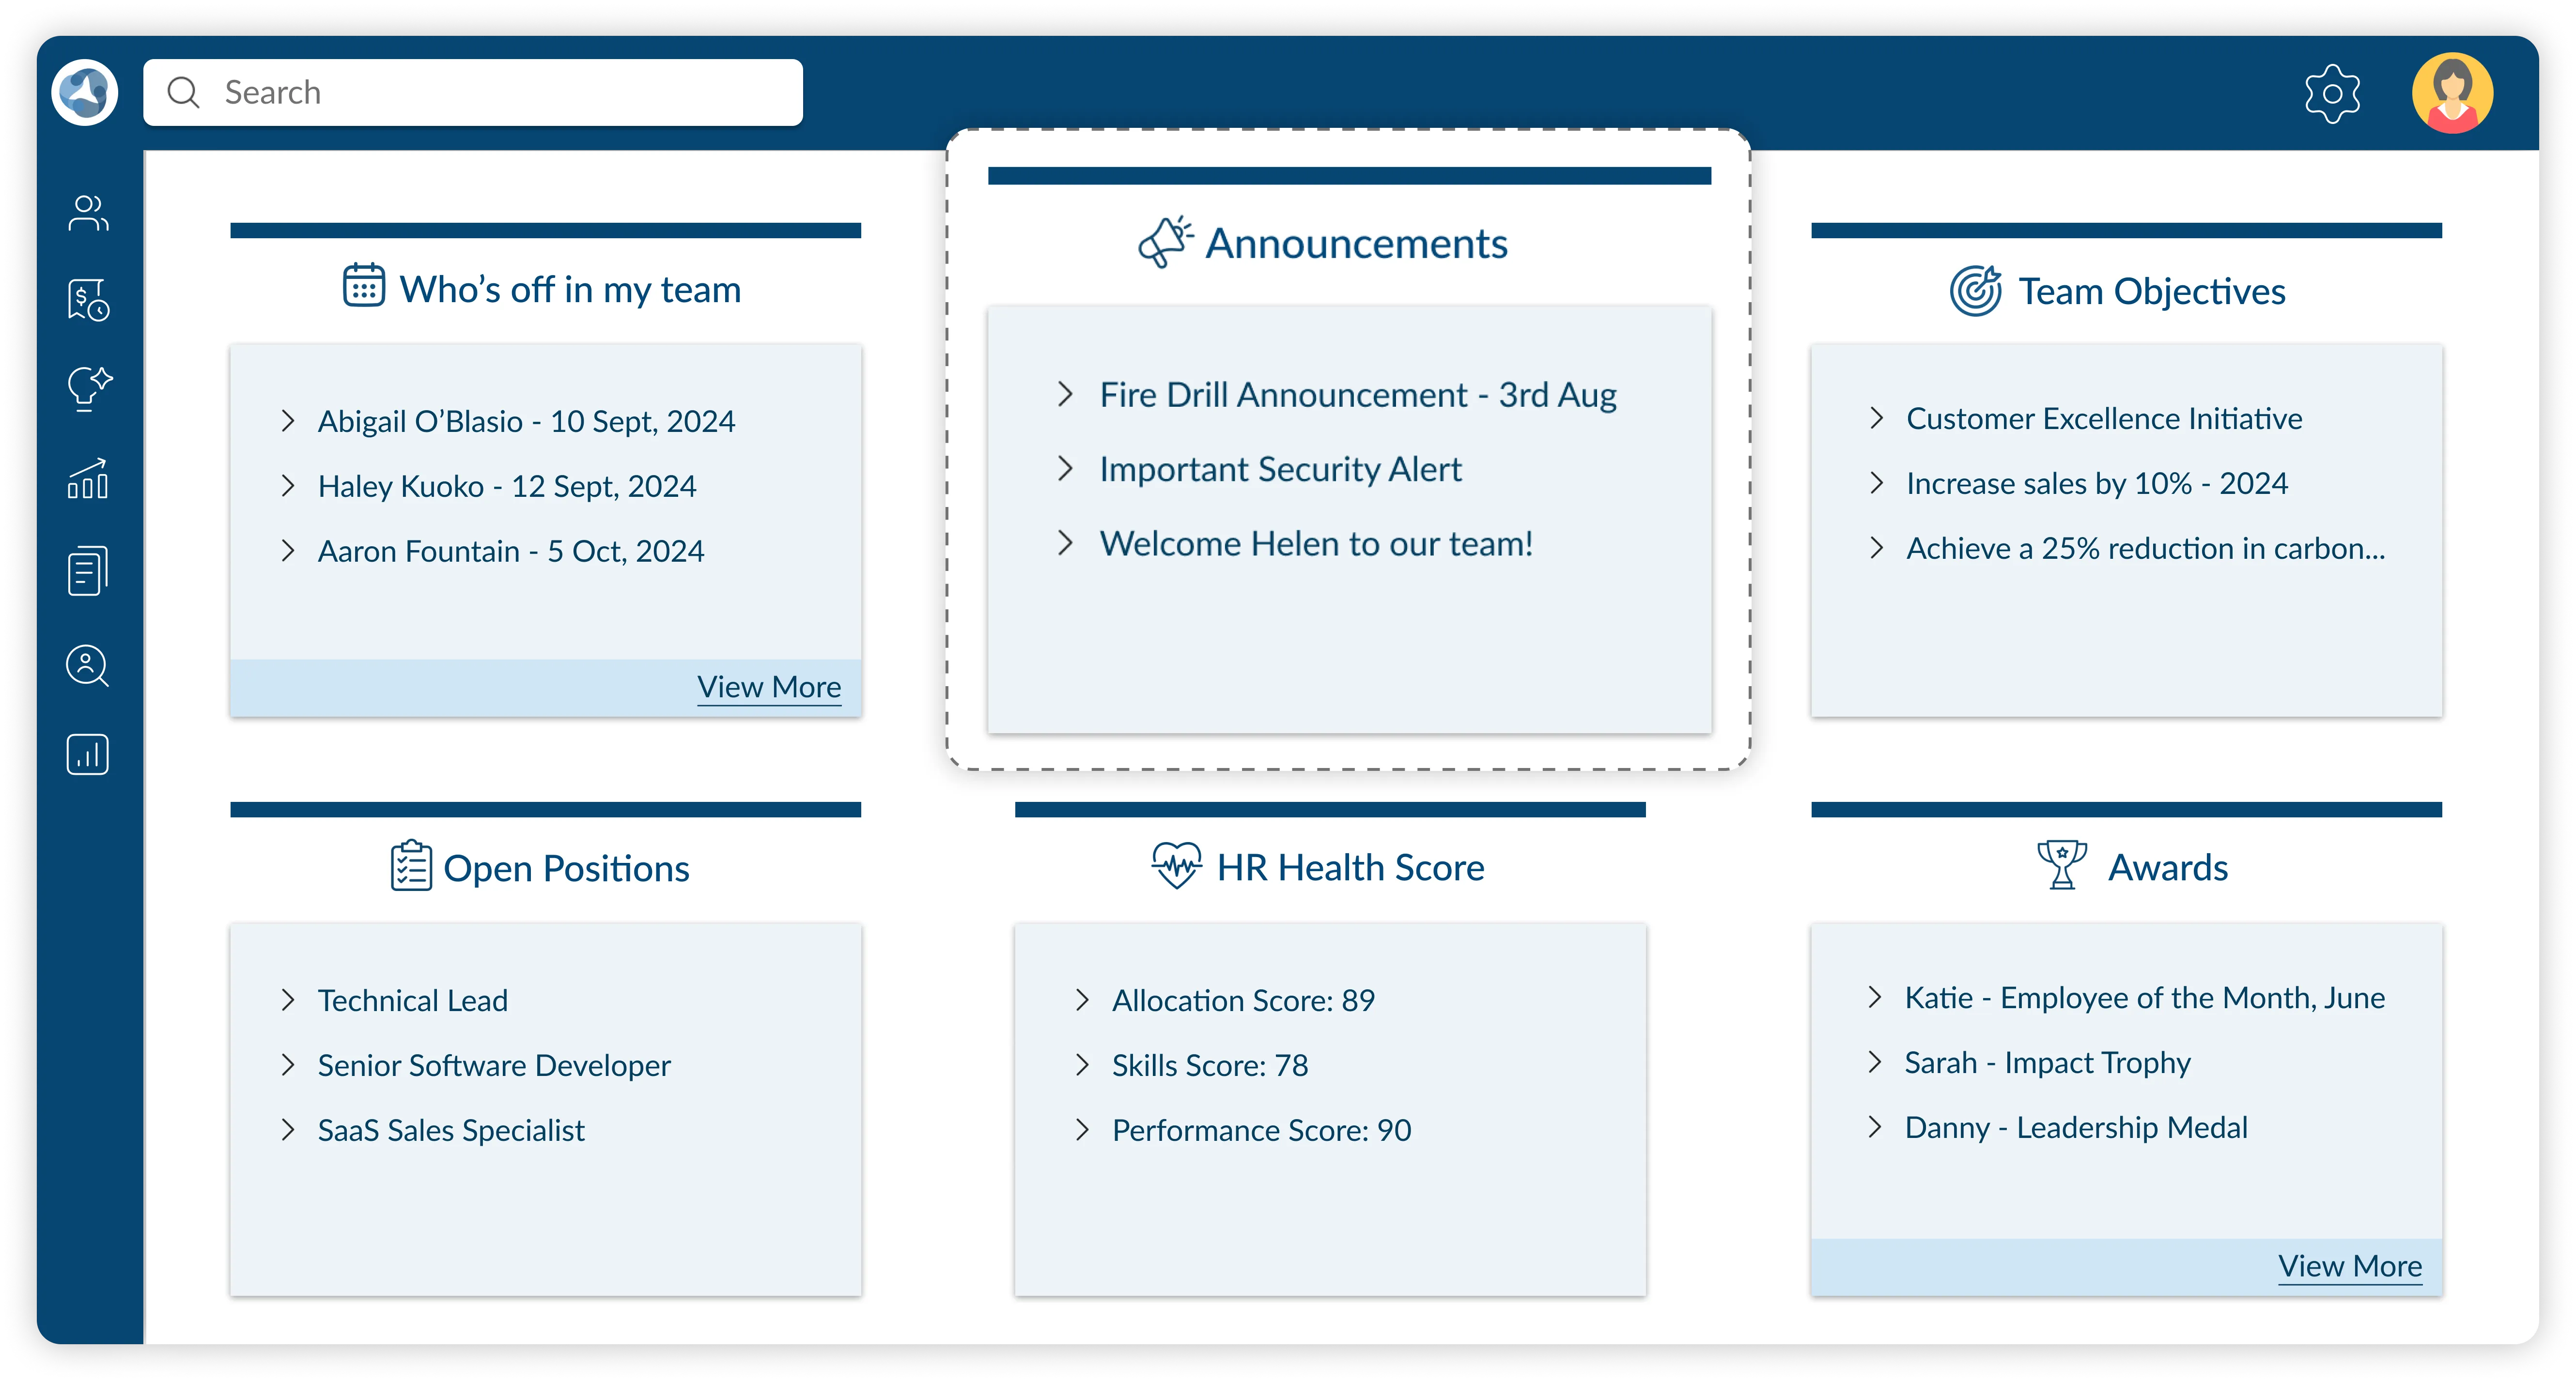The height and width of the screenshot is (1382, 2576).
Task: Open the Employees section from the sidebar
Action: [x=87, y=213]
